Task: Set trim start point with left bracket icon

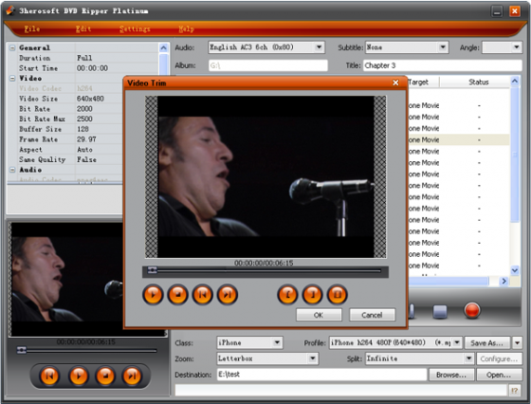Action: [287, 295]
